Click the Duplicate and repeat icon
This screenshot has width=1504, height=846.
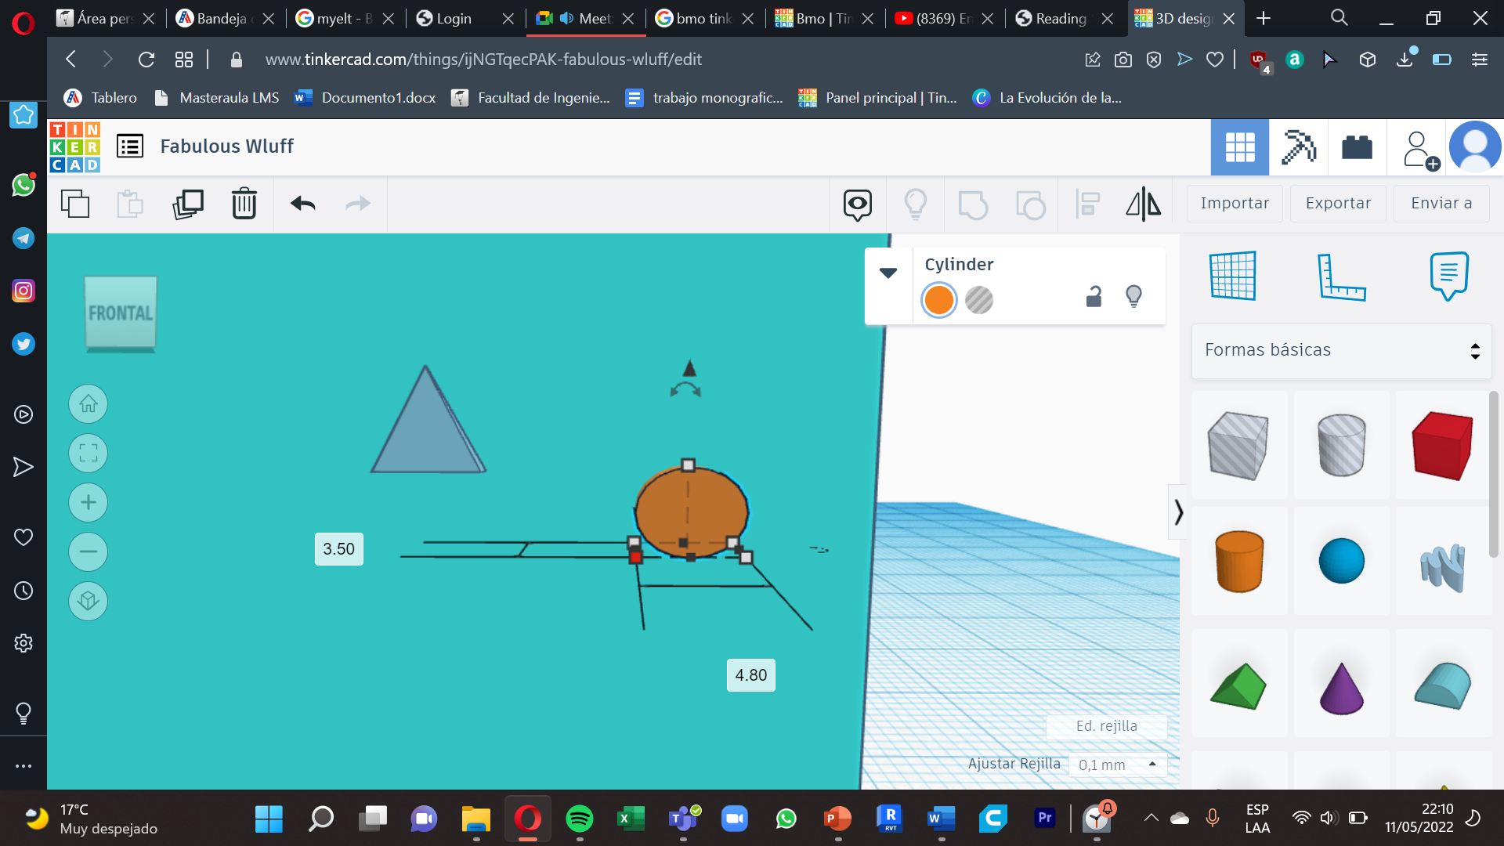point(188,204)
